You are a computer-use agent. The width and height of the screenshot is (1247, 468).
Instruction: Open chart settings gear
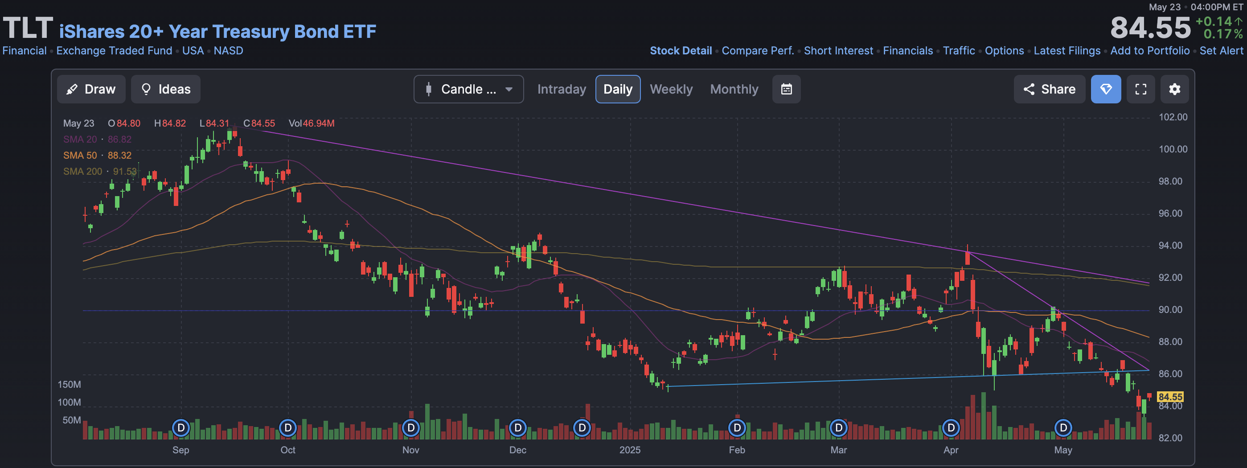[1174, 89]
